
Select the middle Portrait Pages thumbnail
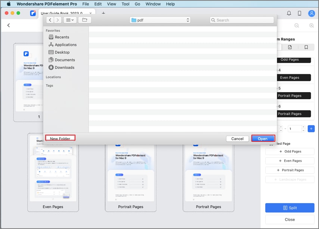point(131,178)
